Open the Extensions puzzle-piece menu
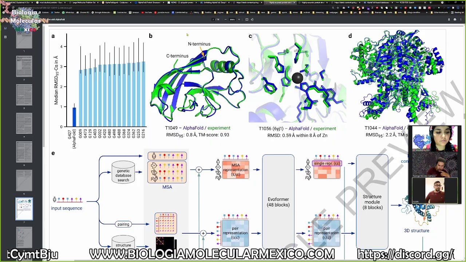Viewport: 466px width, 262px height. click(x=453, y=8)
